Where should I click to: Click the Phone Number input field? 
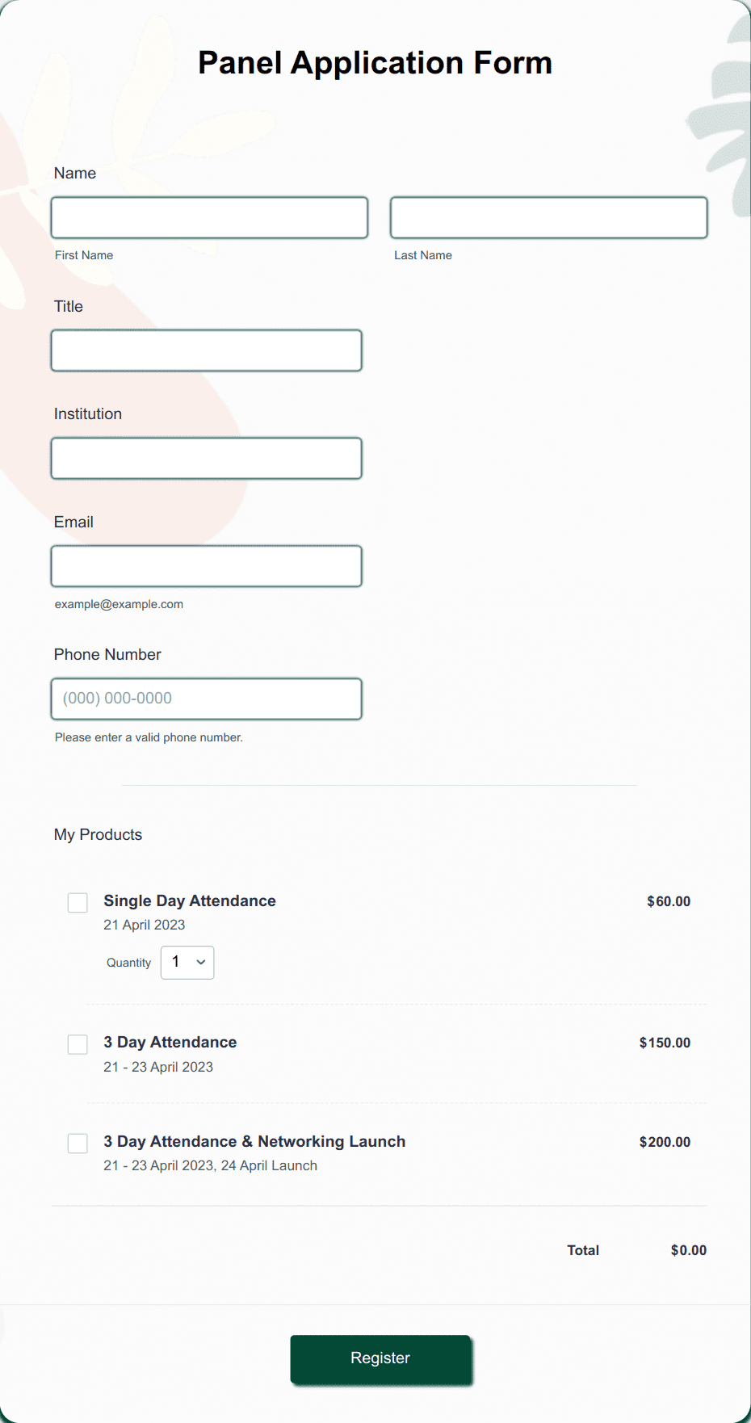[206, 698]
